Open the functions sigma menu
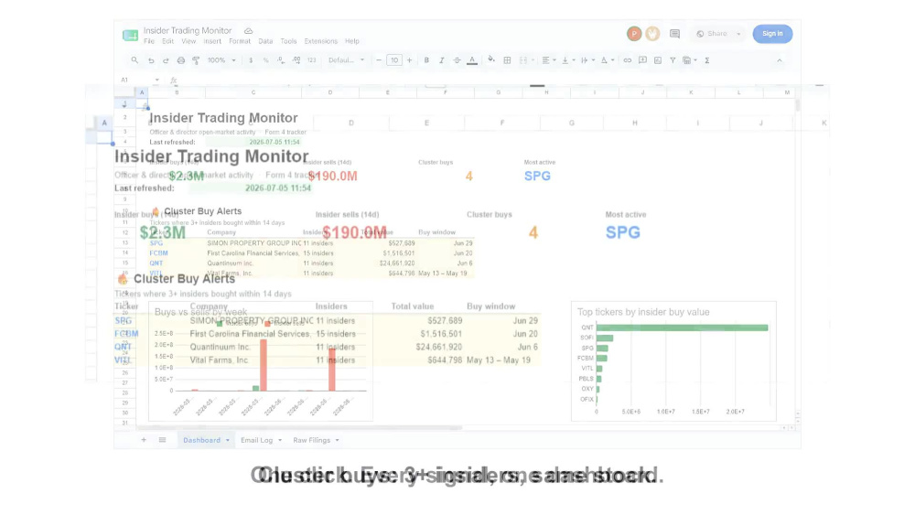 [x=707, y=60]
